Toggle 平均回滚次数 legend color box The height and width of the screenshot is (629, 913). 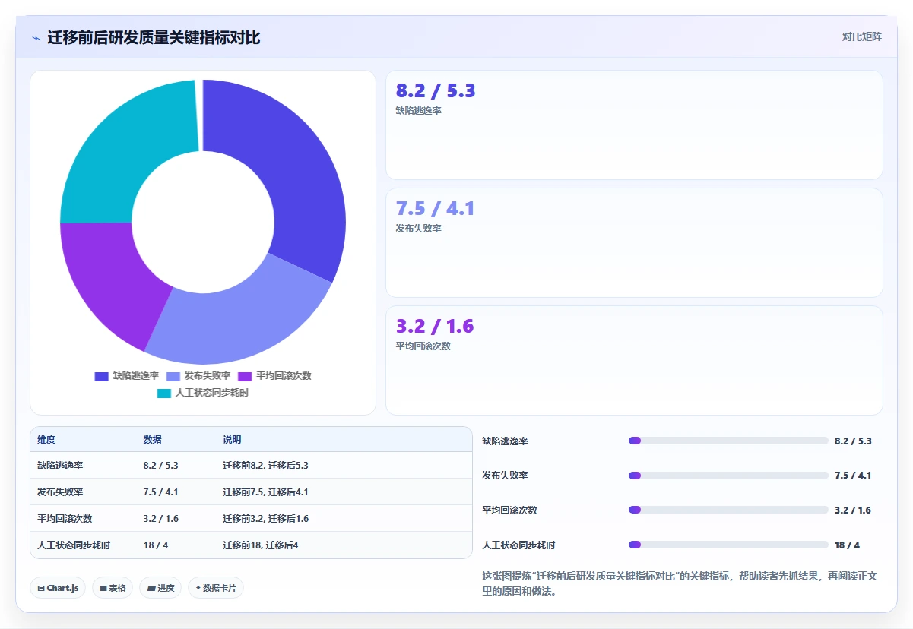click(245, 376)
